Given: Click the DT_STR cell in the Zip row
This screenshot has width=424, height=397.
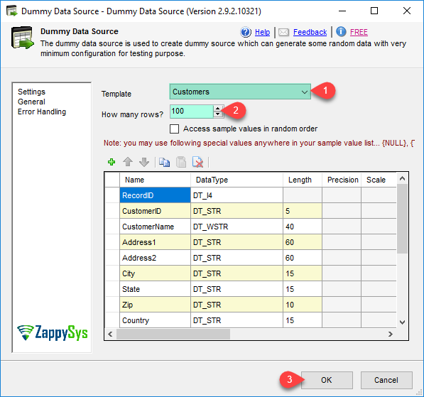Looking at the screenshot, I should coord(237,305).
